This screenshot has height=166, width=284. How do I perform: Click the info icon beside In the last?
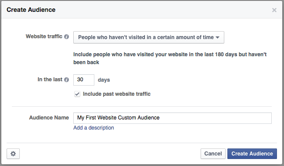coord(66,79)
